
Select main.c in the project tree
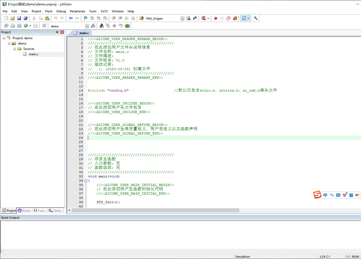pyautogui.click(x=34, y=54)
